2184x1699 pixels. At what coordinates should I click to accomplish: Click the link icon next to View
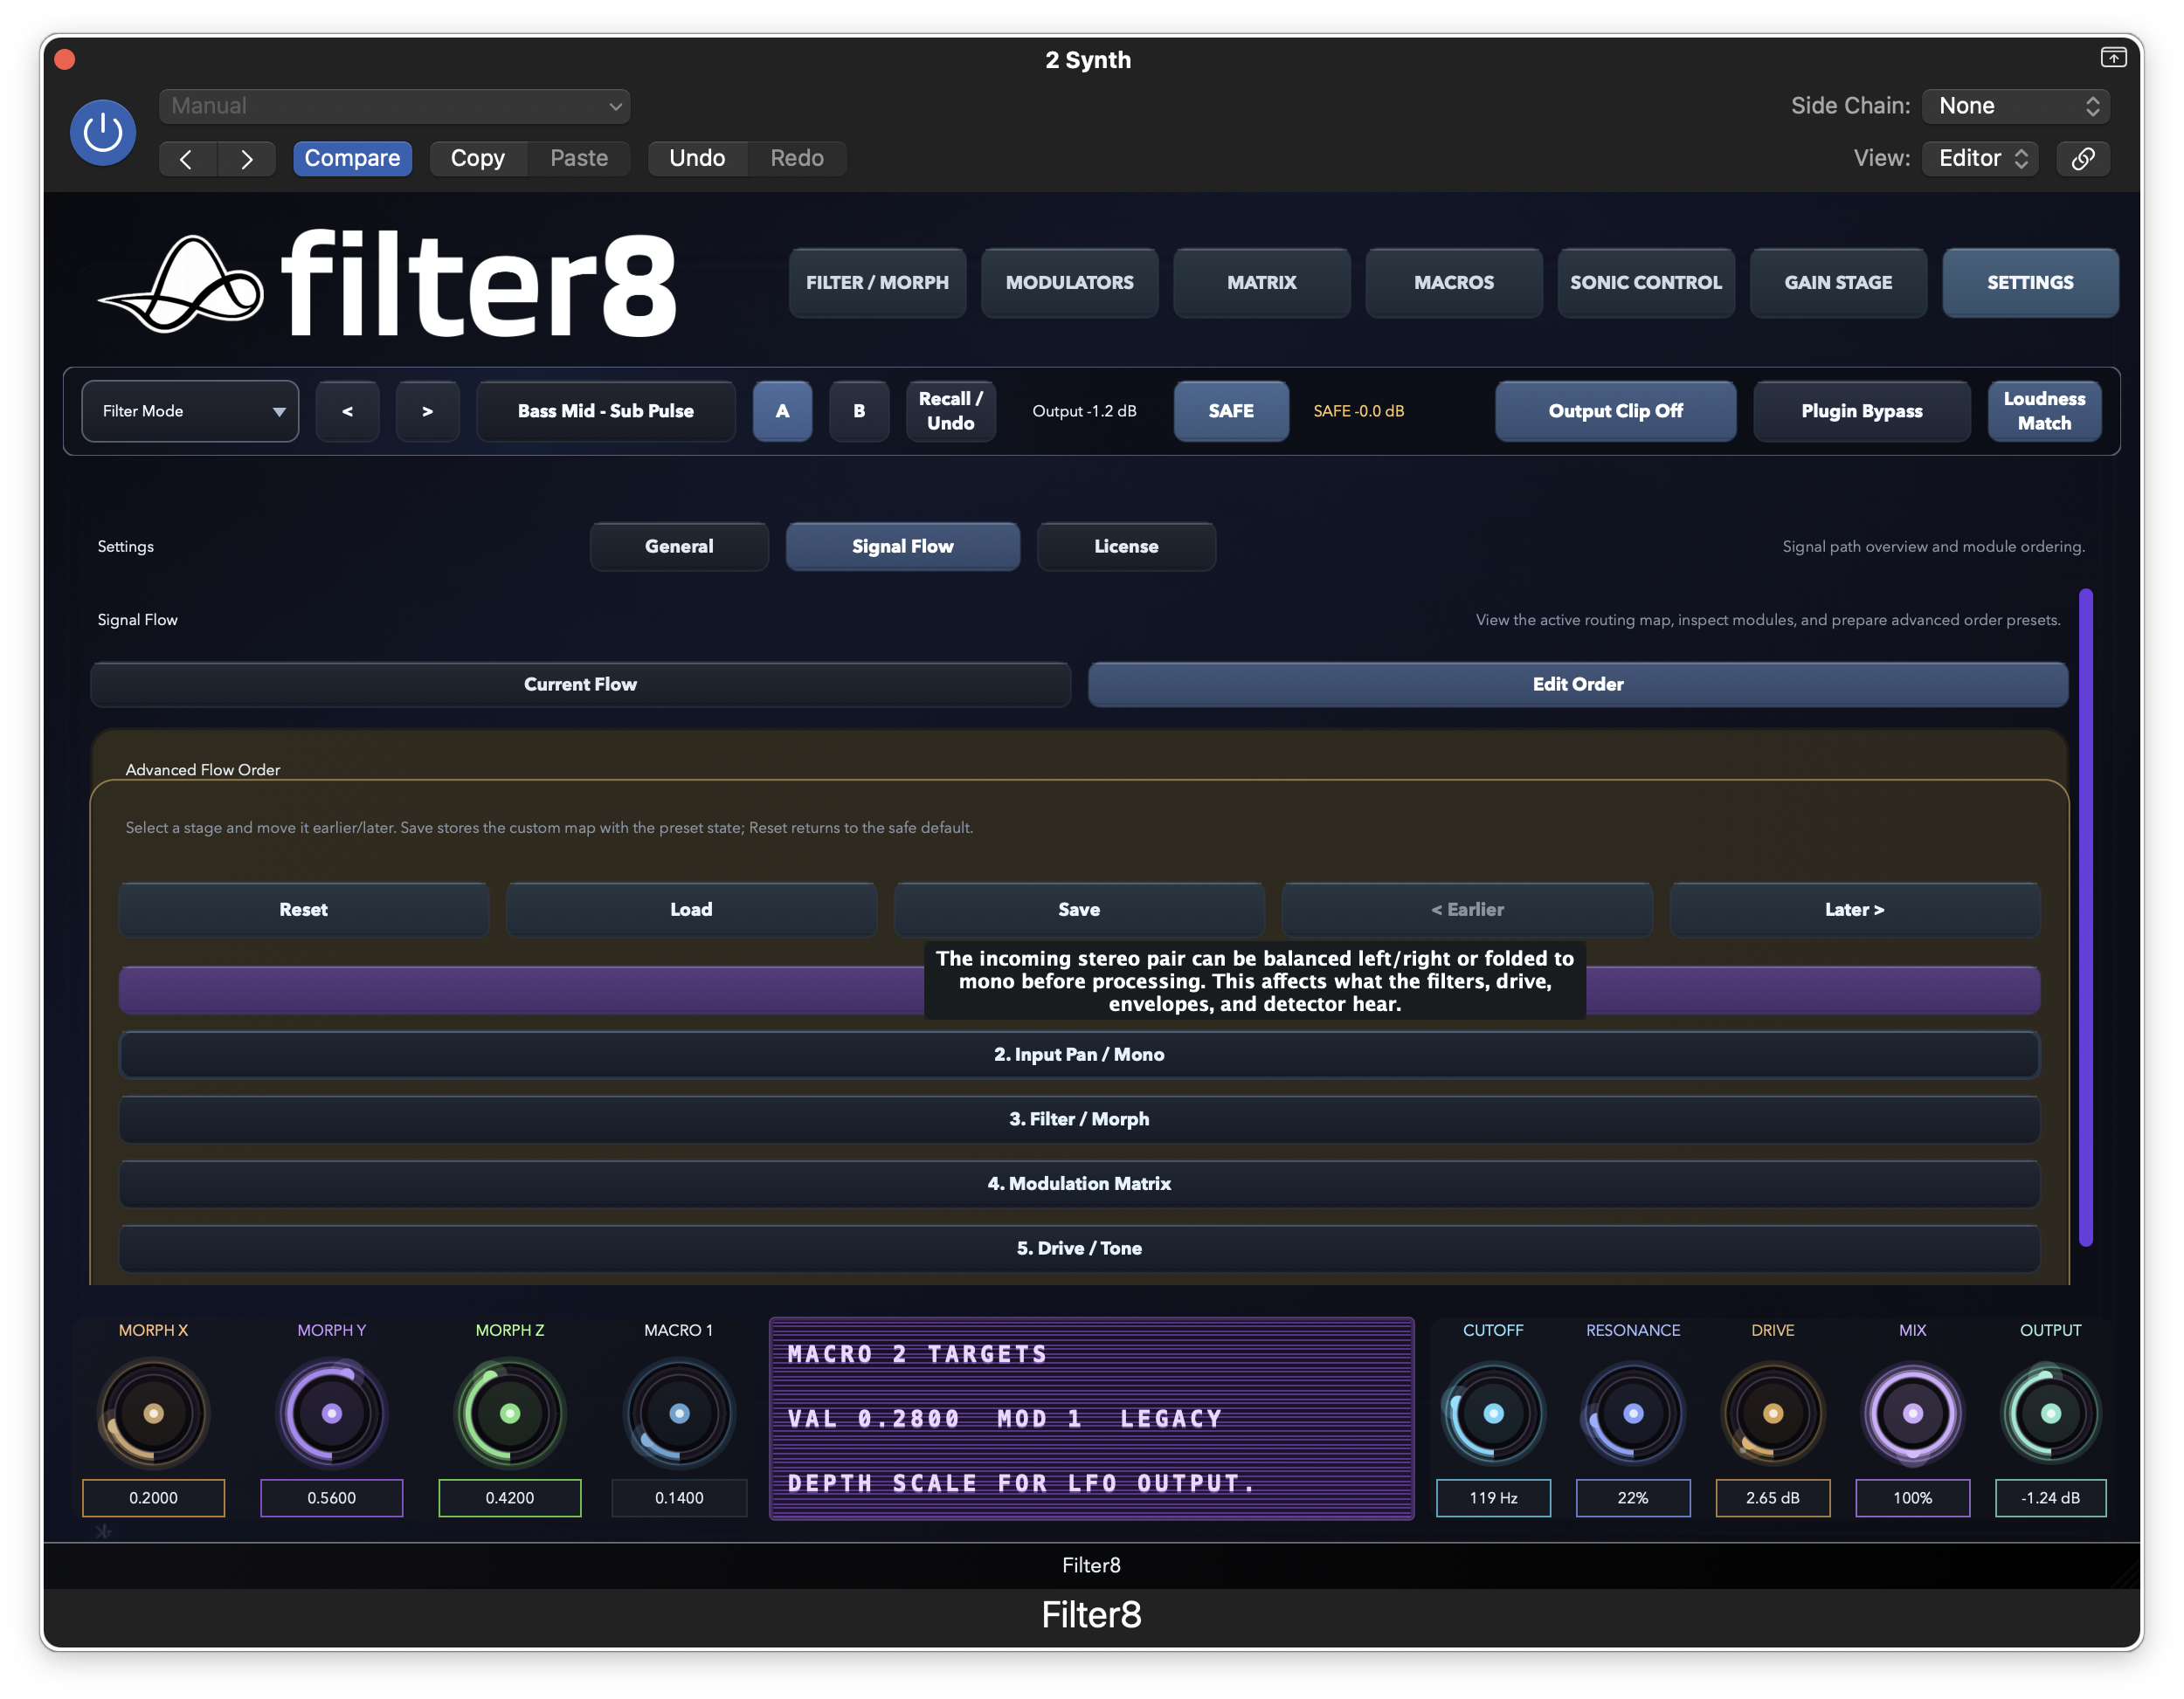tap(2082, 159)
